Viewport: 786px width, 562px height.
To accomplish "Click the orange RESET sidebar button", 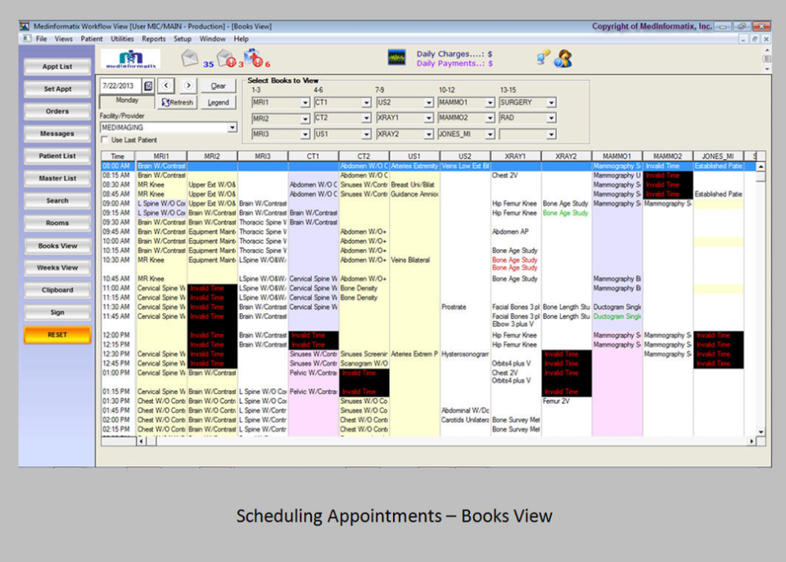I will pos(56,335).
